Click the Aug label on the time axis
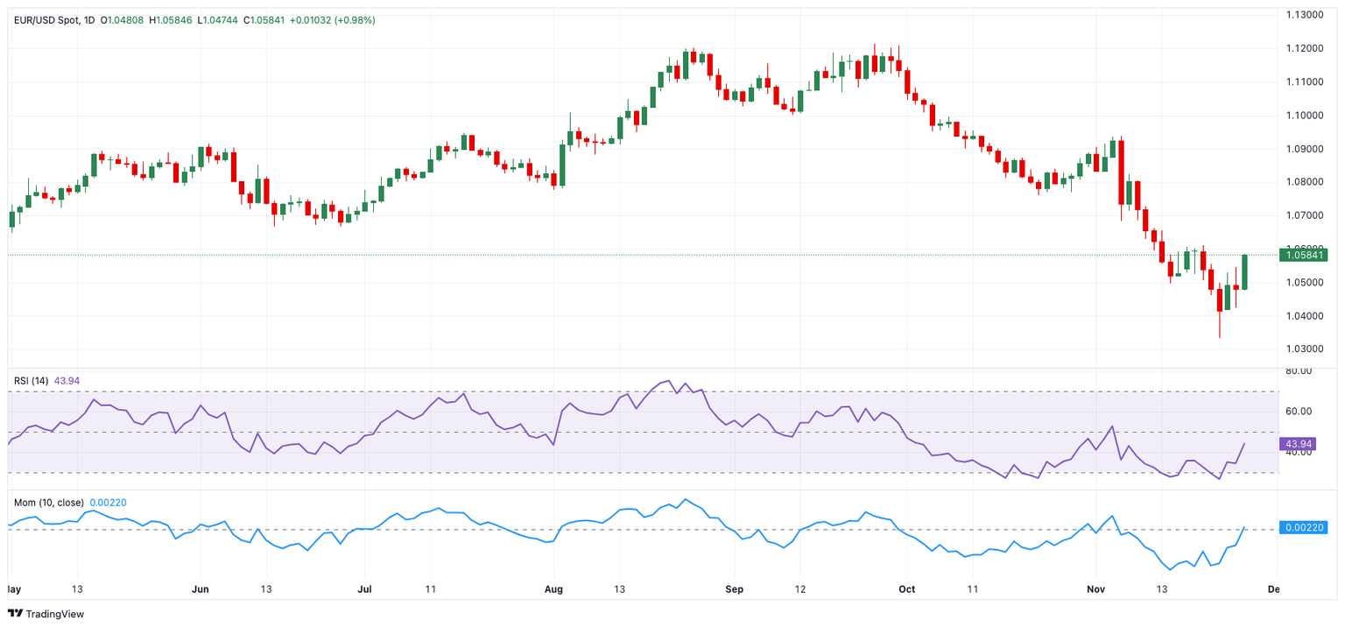 [553, 589]
